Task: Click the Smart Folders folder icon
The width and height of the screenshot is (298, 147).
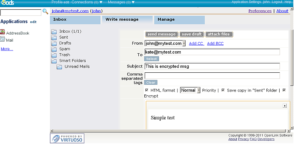Action: [x=54, y=61]
